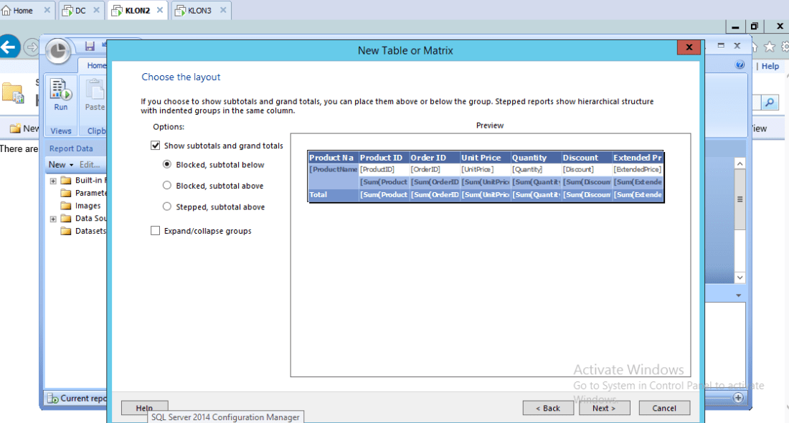This screenshot has height=423, width=789.
Task: Click the magnifier search icon
Action: pos(770,103)
